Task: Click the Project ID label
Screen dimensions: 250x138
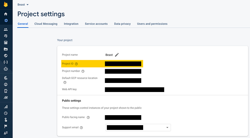Action: coord(68,64)
